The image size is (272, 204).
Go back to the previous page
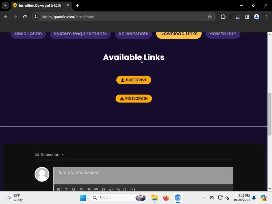click(x=6, y=17)
